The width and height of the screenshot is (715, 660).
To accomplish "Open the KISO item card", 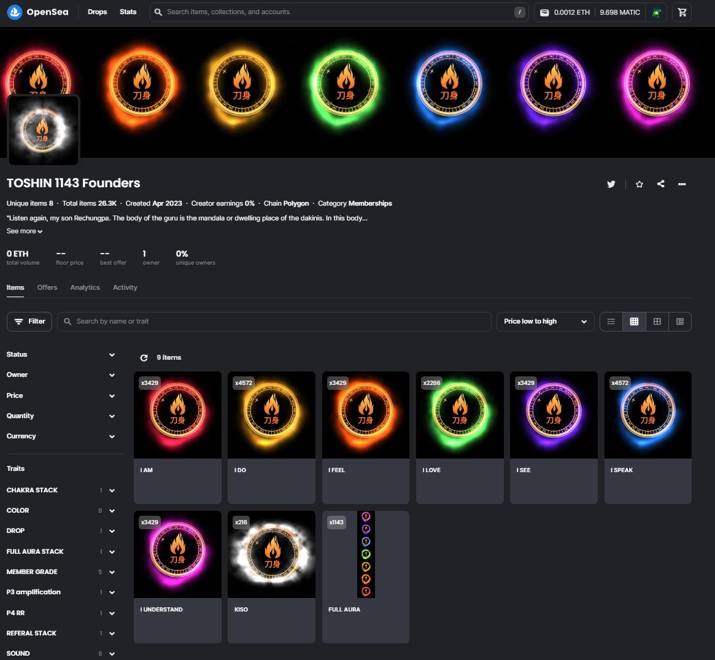I will (x=271, y=577).
